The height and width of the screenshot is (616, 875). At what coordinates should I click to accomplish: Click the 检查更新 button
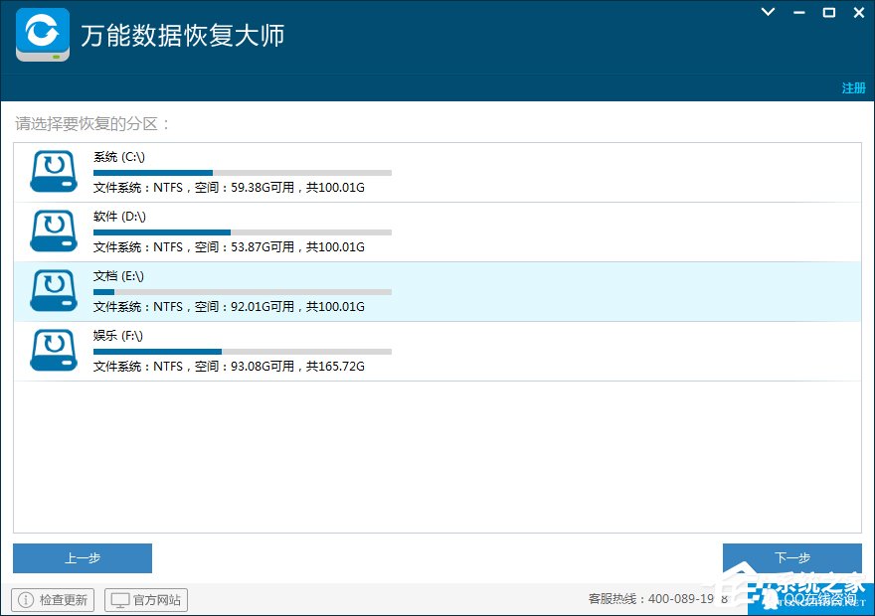[54, 600]
